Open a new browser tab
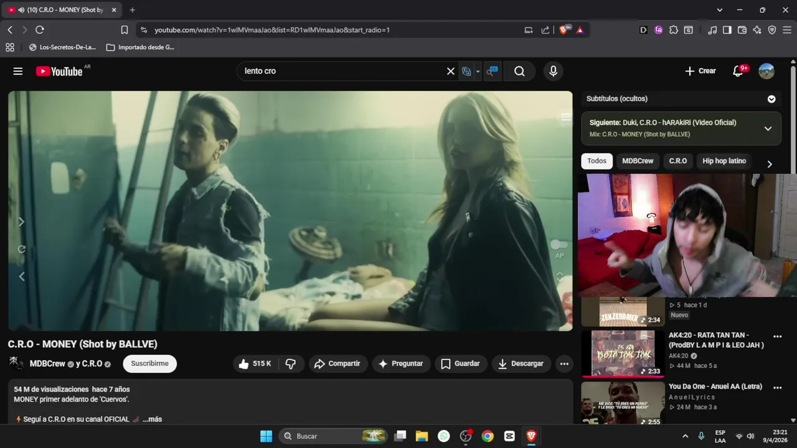This screenshot has width=797, height=448. [132, 10]
